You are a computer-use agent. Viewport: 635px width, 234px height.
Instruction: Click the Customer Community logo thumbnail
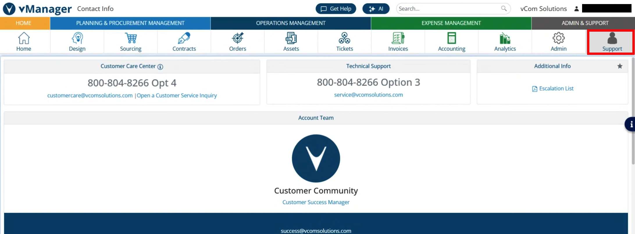click(316, 158)
